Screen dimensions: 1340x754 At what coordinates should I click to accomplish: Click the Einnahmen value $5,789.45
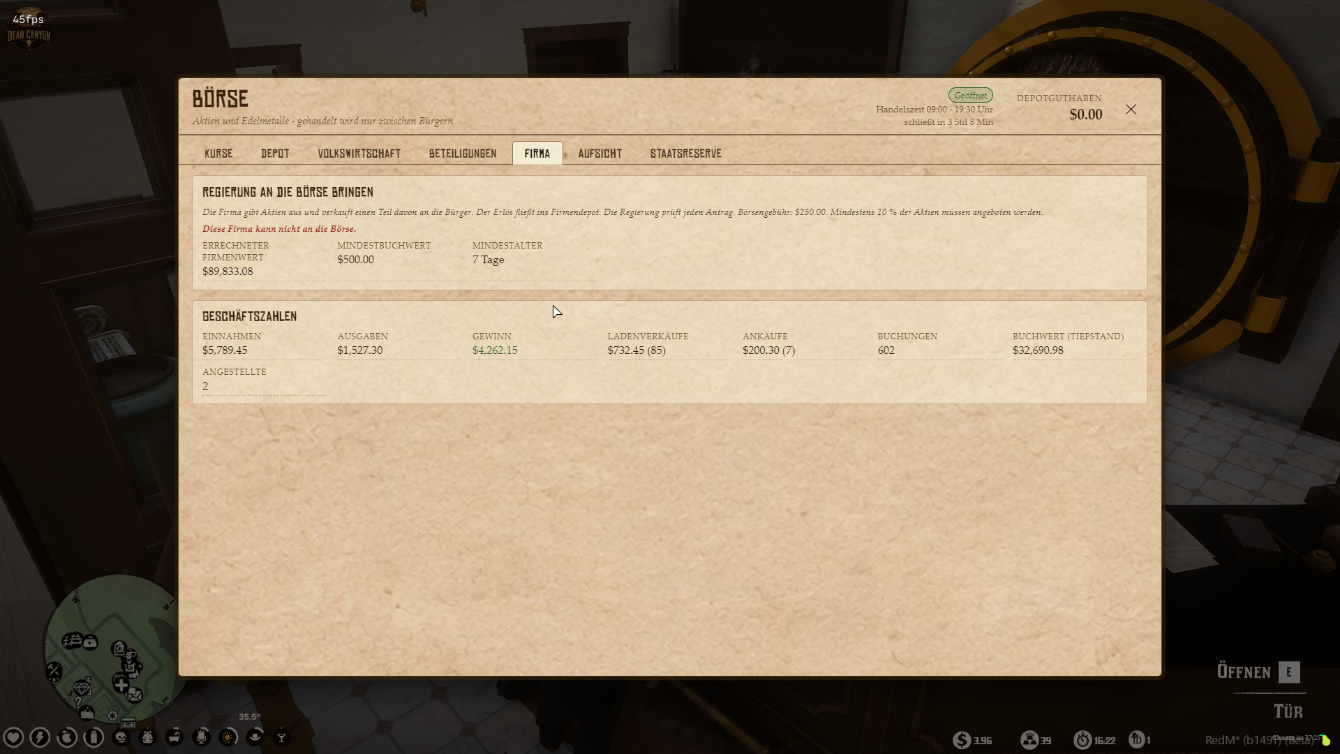tap(225, 350)
